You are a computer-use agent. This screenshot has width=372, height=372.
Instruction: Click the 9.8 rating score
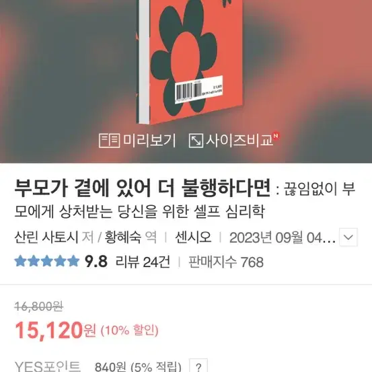pyautogui.click(x=96, y=262)
